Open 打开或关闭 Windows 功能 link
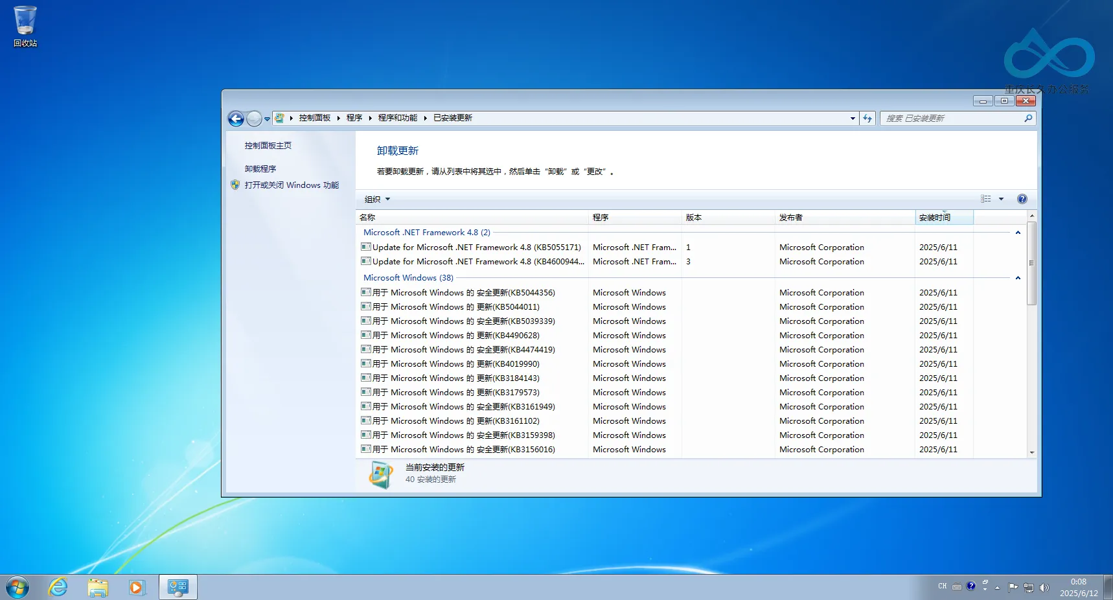Image resolution: width=1113 pixels, height=600 pixels. pos(292,185)
